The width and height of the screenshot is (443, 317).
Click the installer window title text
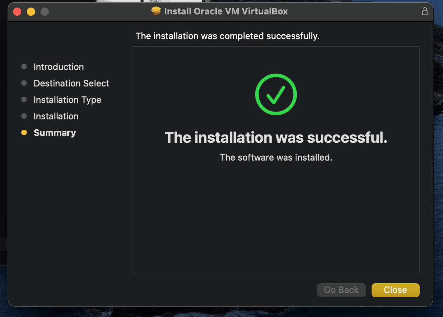pyautogui.click(x=226, y=11)
